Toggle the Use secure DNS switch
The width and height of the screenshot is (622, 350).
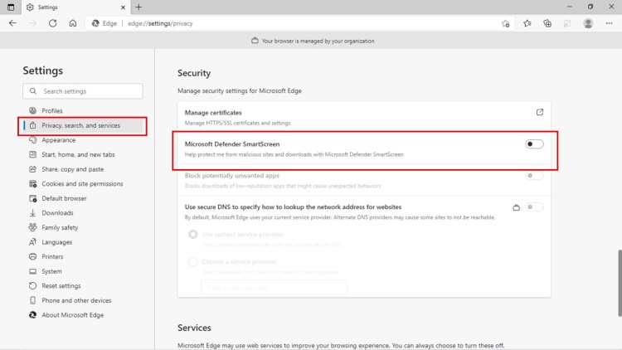[x=534, y=207]
